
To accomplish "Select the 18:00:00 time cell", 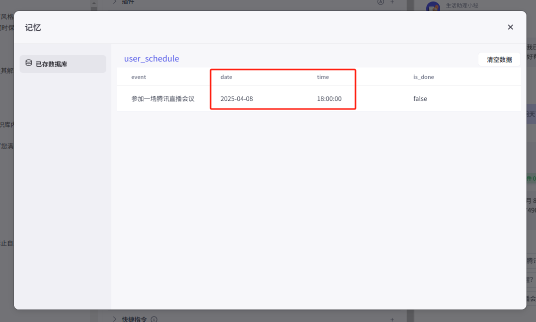I will coord(329,99).
